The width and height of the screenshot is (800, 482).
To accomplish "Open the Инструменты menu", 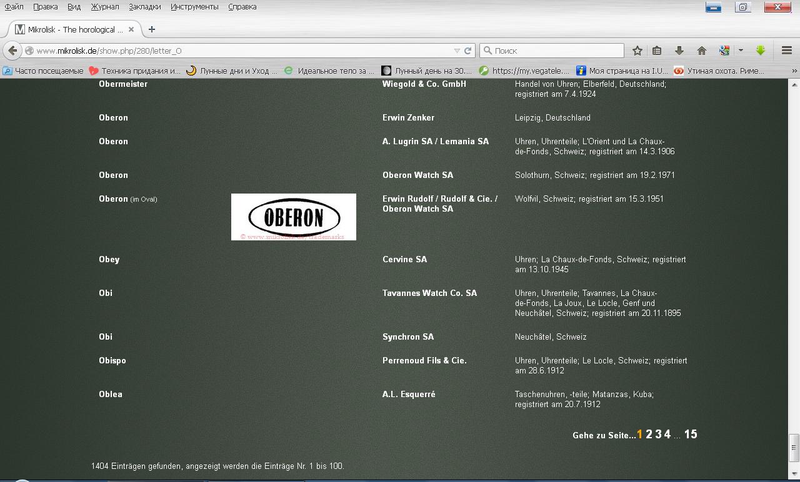I will (x=194, y=7).
